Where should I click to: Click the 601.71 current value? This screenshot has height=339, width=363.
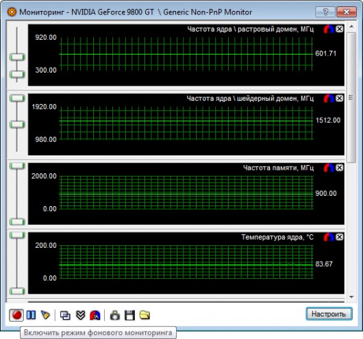point(325,53)
